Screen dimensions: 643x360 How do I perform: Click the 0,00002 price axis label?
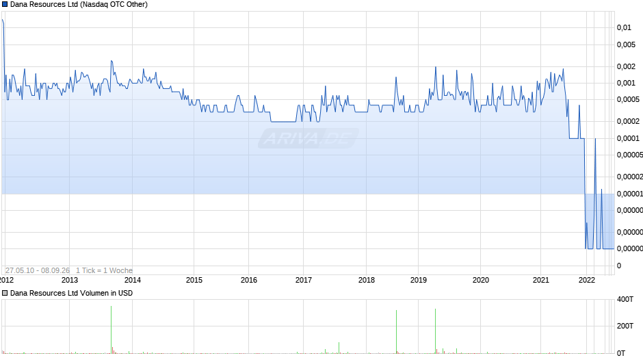pyautogui.click(x=630, y=177)
